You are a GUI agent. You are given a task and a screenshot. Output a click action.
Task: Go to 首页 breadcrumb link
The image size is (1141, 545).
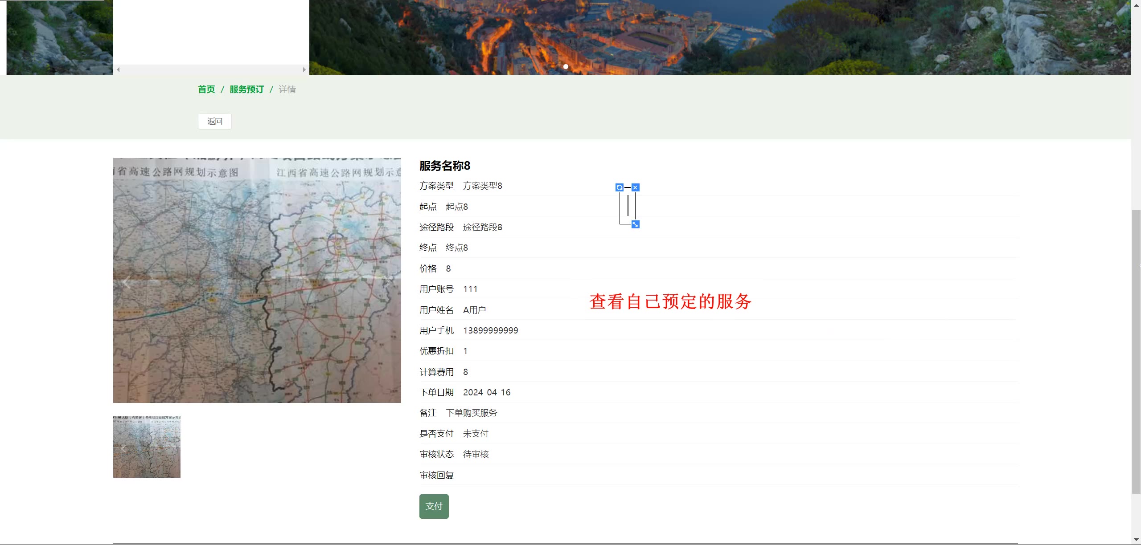[206, 89]
